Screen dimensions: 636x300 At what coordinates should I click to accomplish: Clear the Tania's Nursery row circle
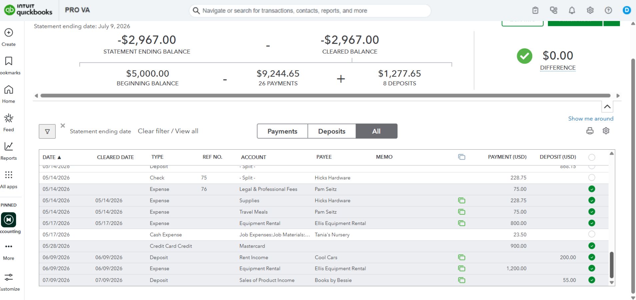(592, 234)
